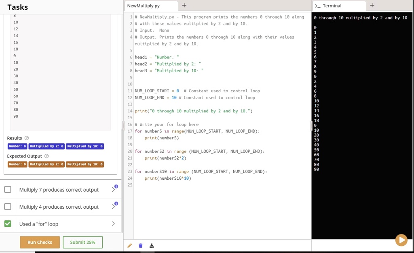The height and width of the screenshot is (253, 414).
Task: Expand the Multiply 4 check details
Action: click(x=113, y=207)
